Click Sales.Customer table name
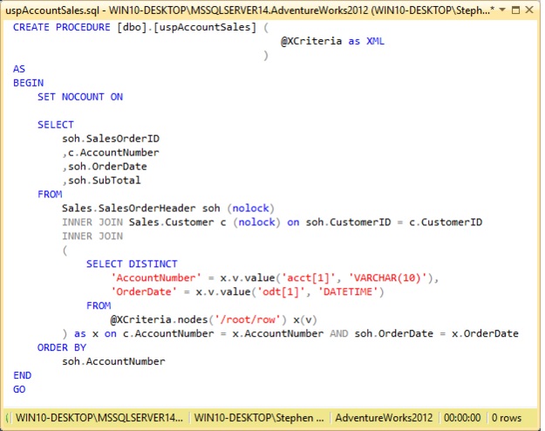Image resolution: width=545 pixels, height=431 pixels. coord(171,222)
